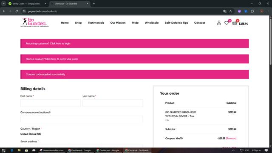Screen dimensions: 272x153
Task: Switch to Checkout - Go Guarded tab
Action: (66, 3)
